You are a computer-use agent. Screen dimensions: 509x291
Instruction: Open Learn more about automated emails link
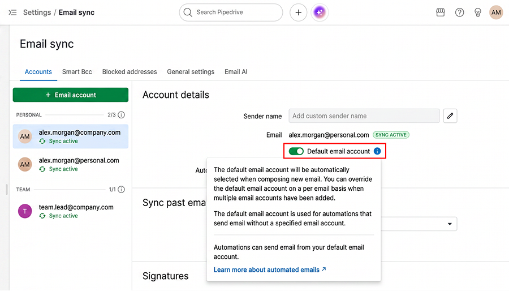270,269
